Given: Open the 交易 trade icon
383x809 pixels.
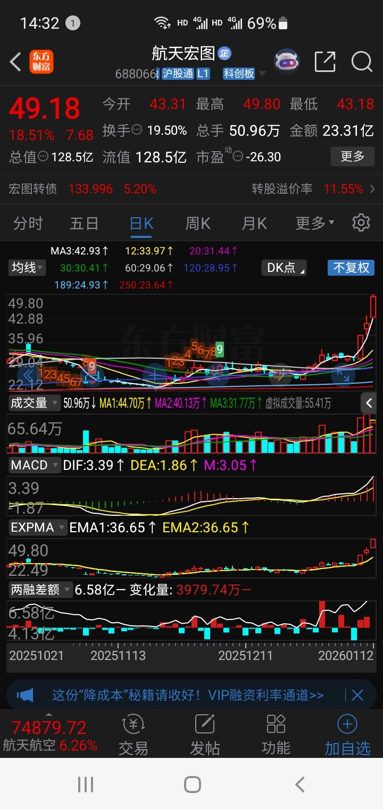Looking at the screenshot, I should [133, 735].
